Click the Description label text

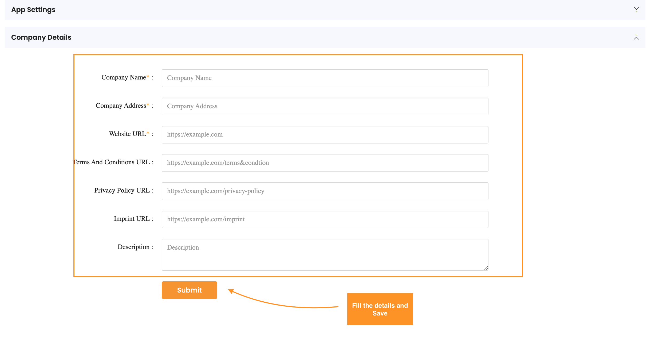(133, 247)
